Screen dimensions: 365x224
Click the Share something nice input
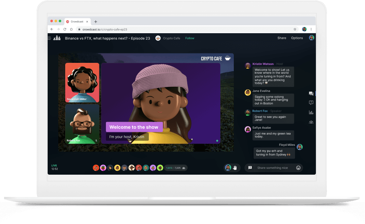[273, 168]
